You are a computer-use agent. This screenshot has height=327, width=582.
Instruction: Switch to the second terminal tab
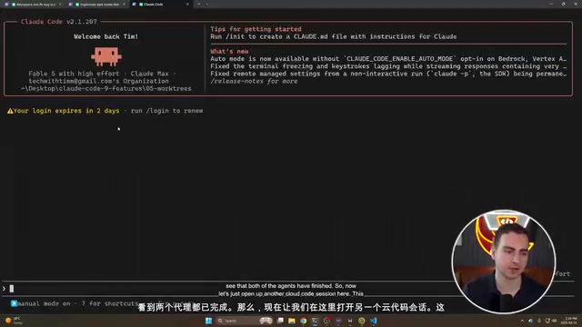[97, 4]
